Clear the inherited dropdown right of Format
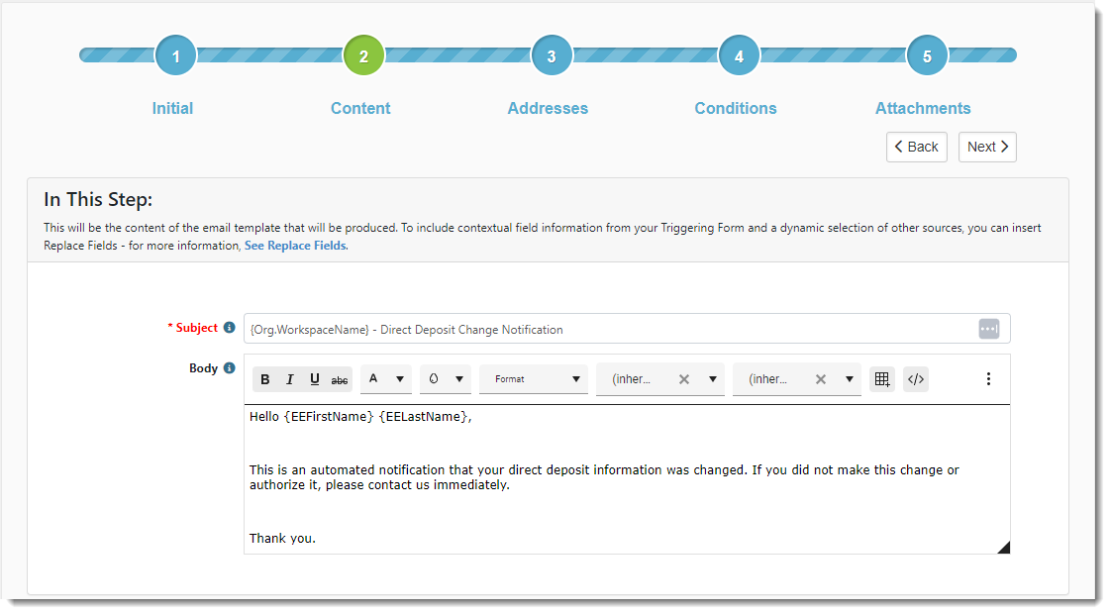1110x614 pixels. (x=683, y=379)
